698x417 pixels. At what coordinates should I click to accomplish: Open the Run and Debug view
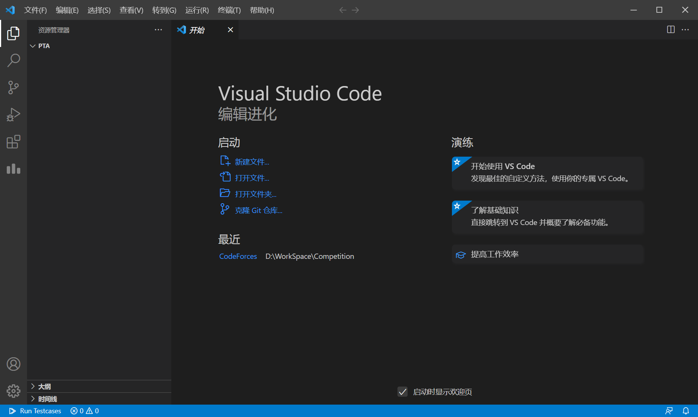click(14, 115)
